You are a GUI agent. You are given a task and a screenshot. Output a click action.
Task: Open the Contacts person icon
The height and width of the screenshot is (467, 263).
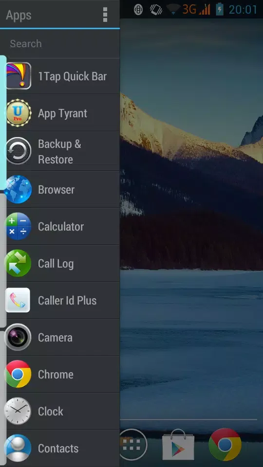(x=18, y=448)
